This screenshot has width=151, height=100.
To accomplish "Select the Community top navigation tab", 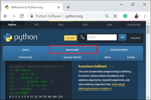I will (x=134, y=25).
